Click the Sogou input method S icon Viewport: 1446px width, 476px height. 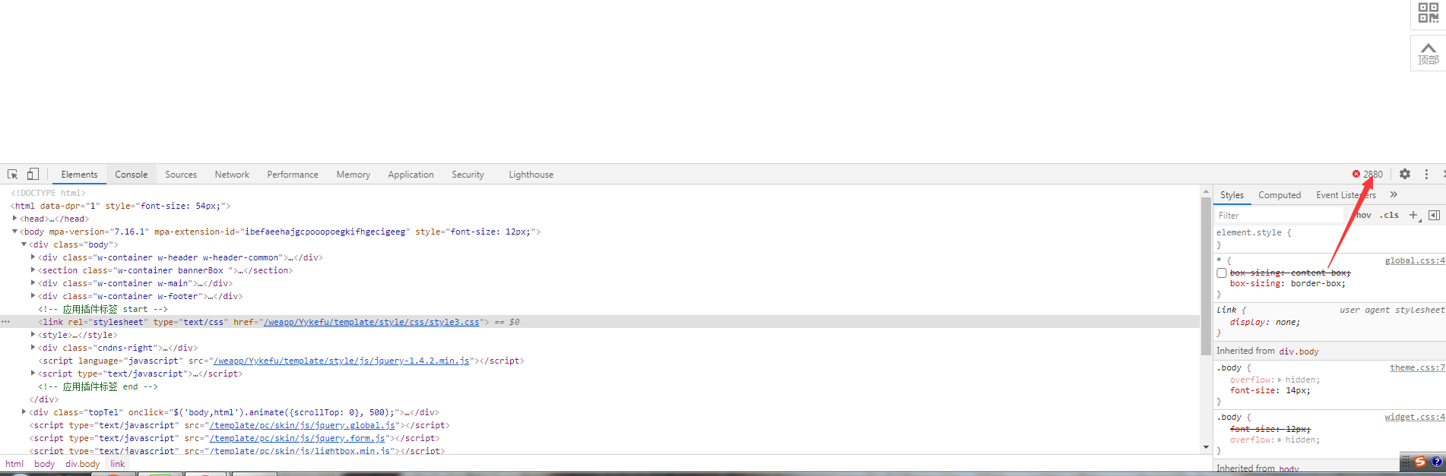tap(1419, 462)
